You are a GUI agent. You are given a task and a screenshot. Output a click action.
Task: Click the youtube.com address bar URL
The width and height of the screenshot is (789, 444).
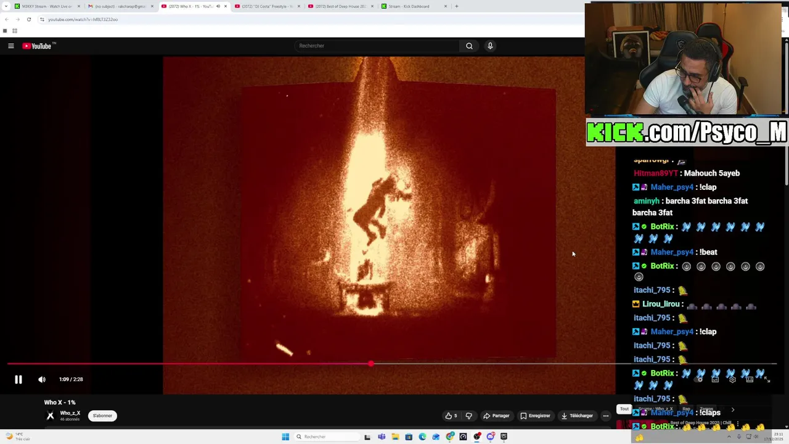tap(83, 19)
